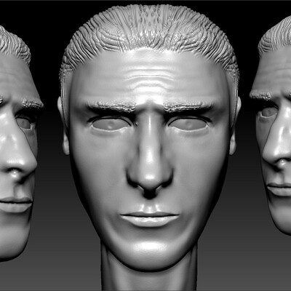Click the center head's lips
Screen dimensions: 291x291
pos(150,219)
